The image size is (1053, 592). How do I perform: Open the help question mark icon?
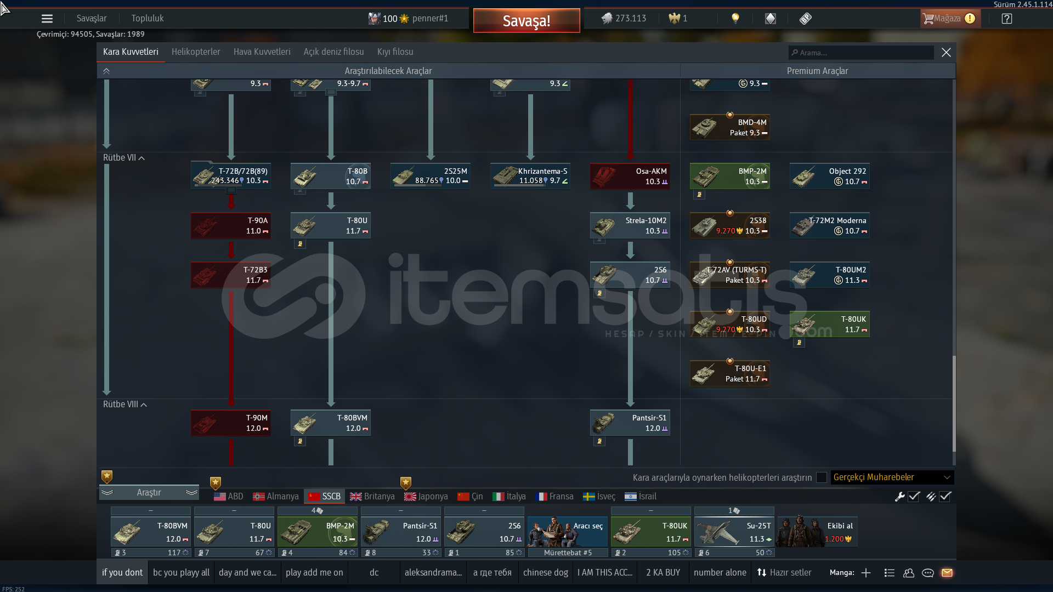(1007, 19)
